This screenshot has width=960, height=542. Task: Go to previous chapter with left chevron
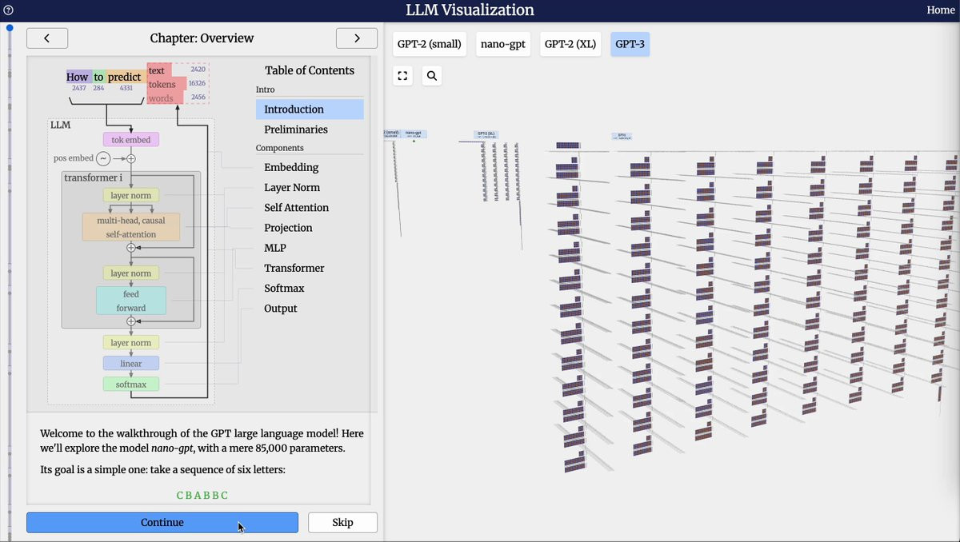[47, 38]
